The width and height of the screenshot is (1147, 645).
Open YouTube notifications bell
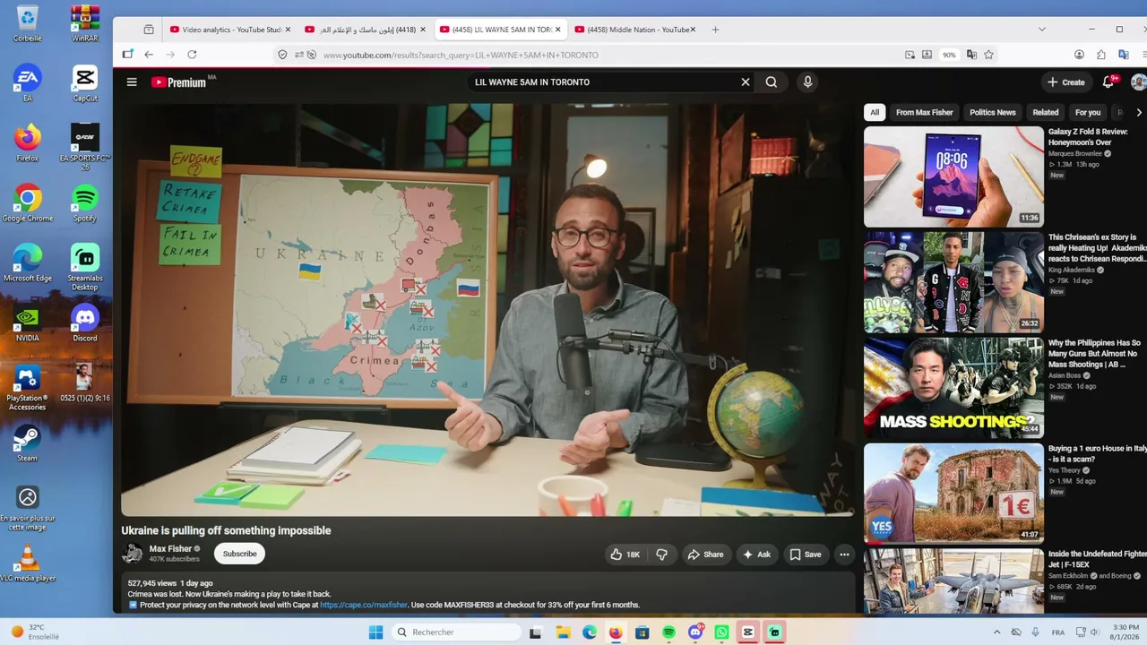tap(1108, 82)
